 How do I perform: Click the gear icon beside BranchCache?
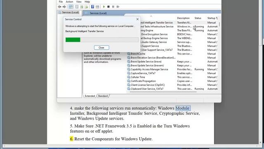(129, 54)
